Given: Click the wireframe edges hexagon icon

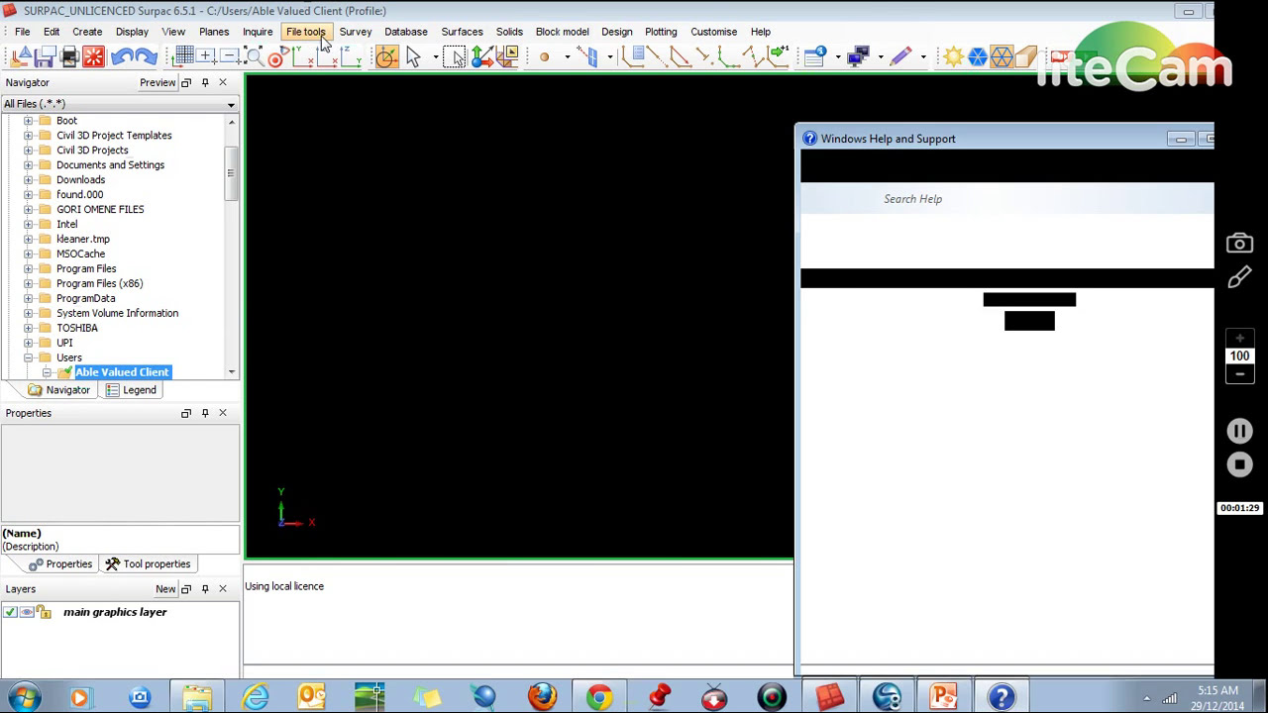Looking at the screenshot, I should (1001, 56).
